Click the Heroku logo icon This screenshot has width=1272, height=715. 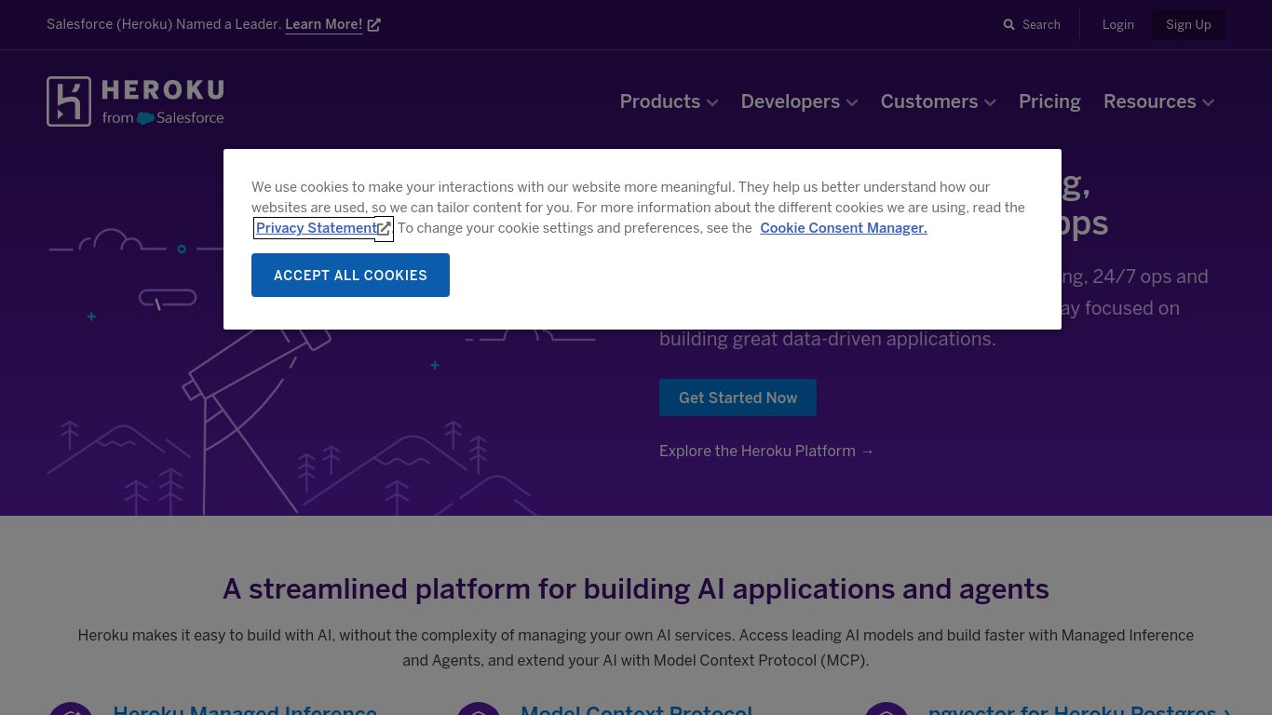point(69,101)
